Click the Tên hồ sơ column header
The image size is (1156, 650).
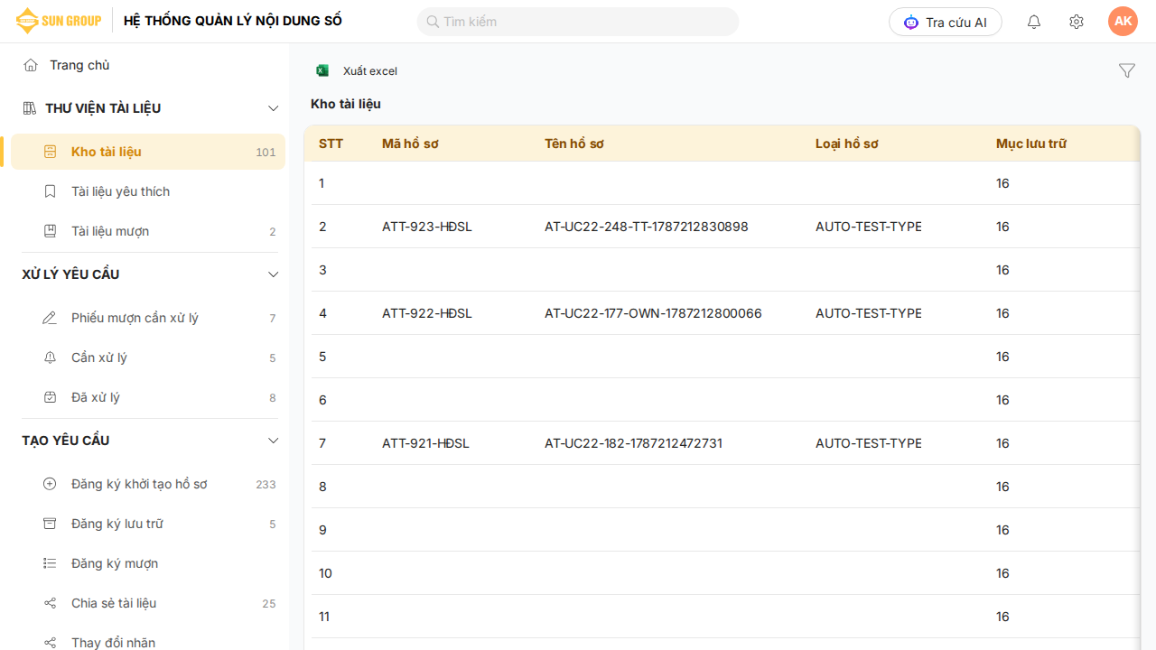coord(574,144)
